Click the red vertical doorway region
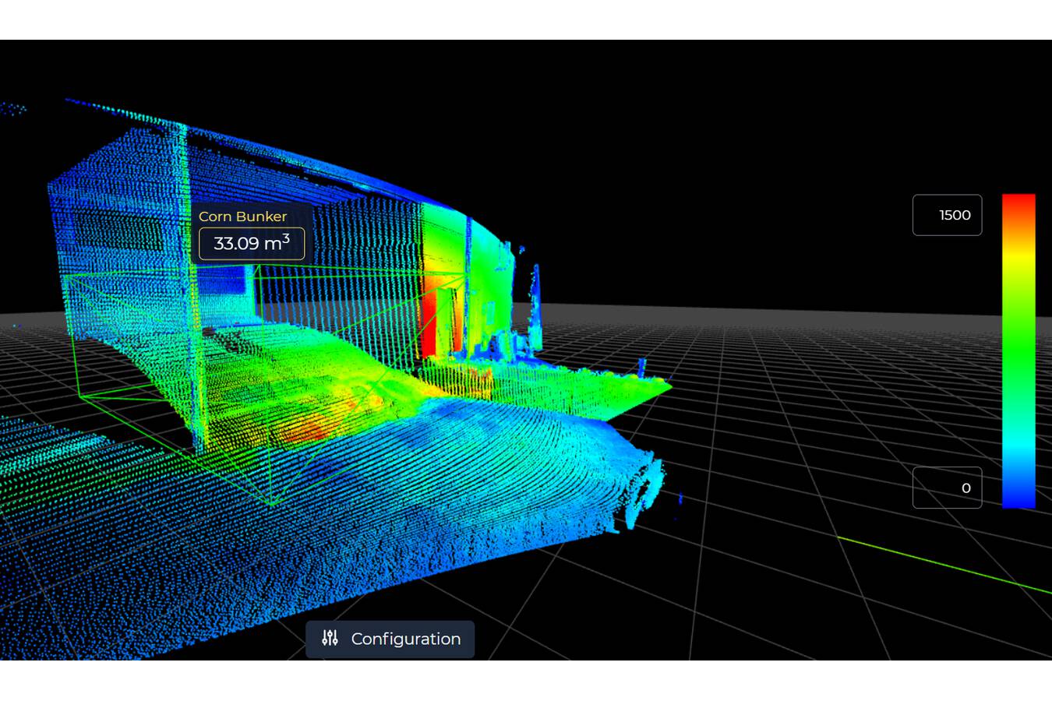The width and height of the screenshot is (1052, 701). click(x=430, y=323)
